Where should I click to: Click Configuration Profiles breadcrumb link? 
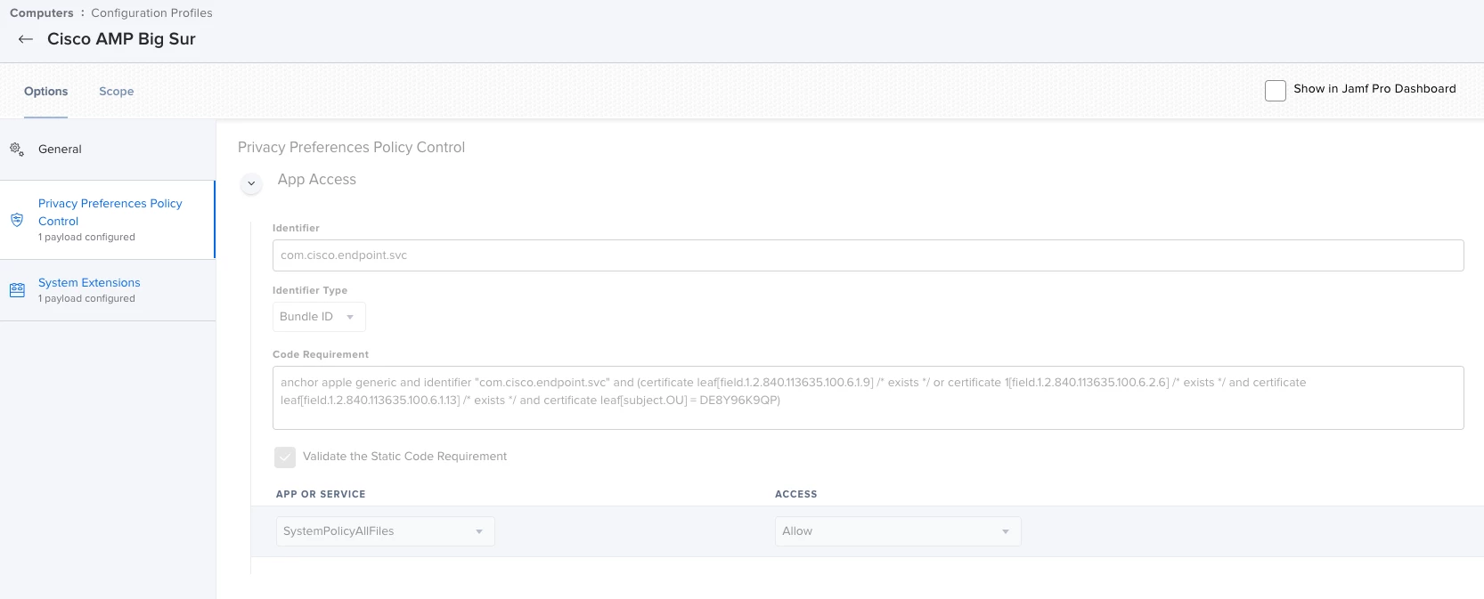(x=151, y=13)
